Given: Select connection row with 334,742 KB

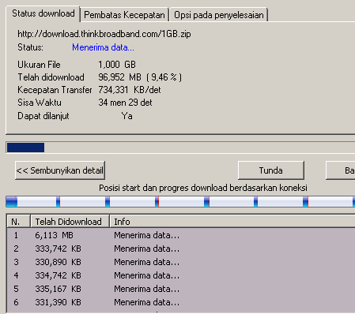Looking at the screenshot, I should (x=181, y=275).
